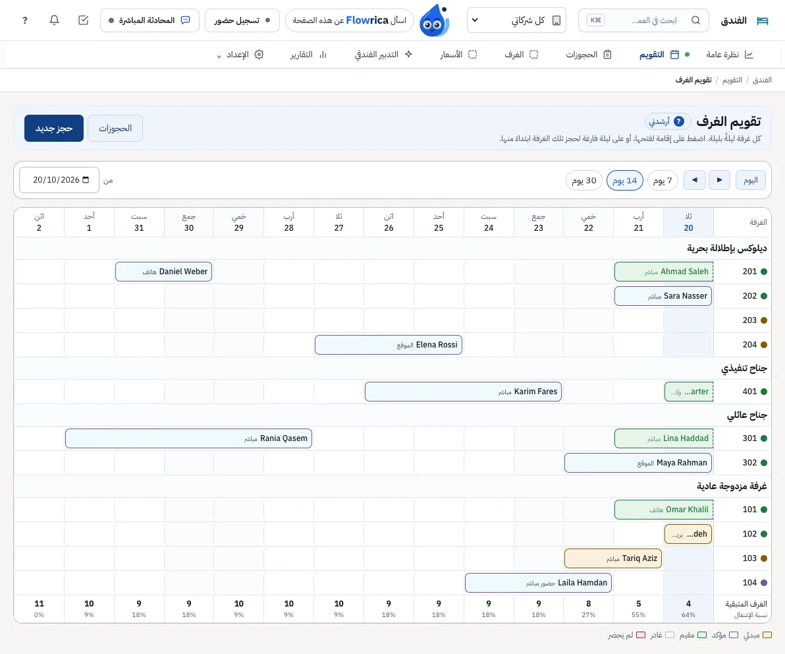785x654 pixels.
Task: Click the Flowrica water drop mascot
Action: pos(434,21)
